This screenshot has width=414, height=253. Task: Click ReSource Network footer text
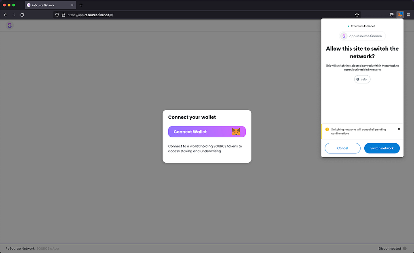[x=20, y=249]
